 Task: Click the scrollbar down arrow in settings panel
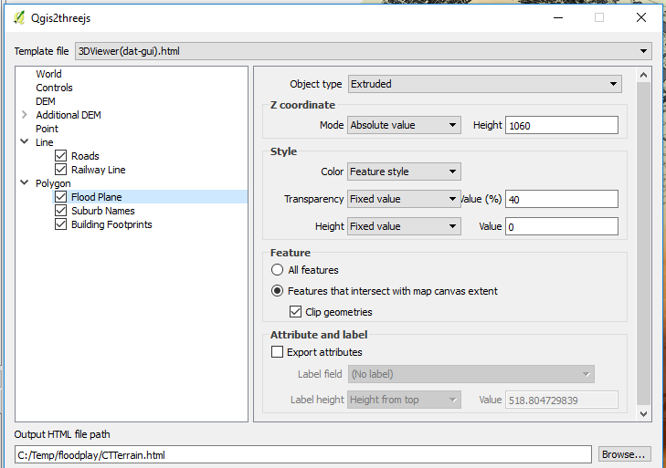643,413
